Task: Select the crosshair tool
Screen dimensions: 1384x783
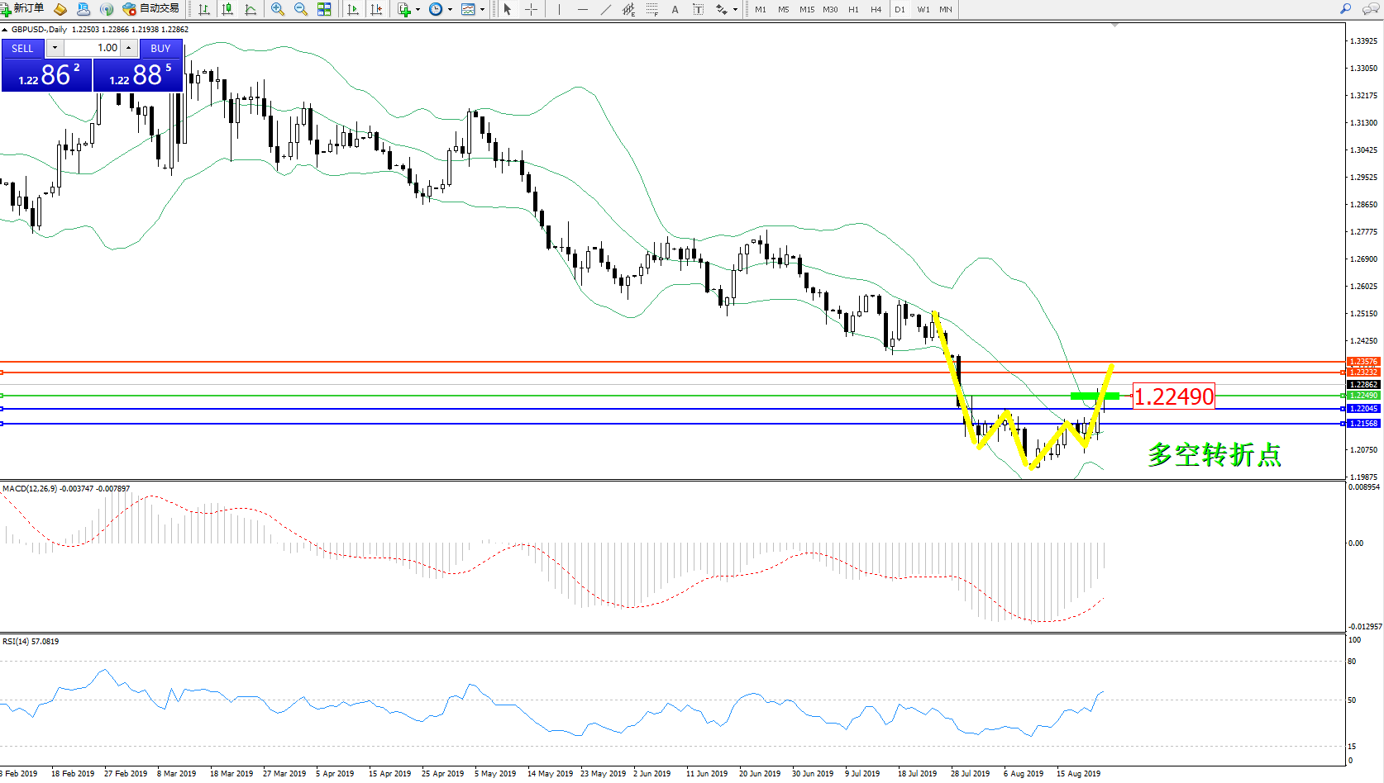Action: (532, 9)
